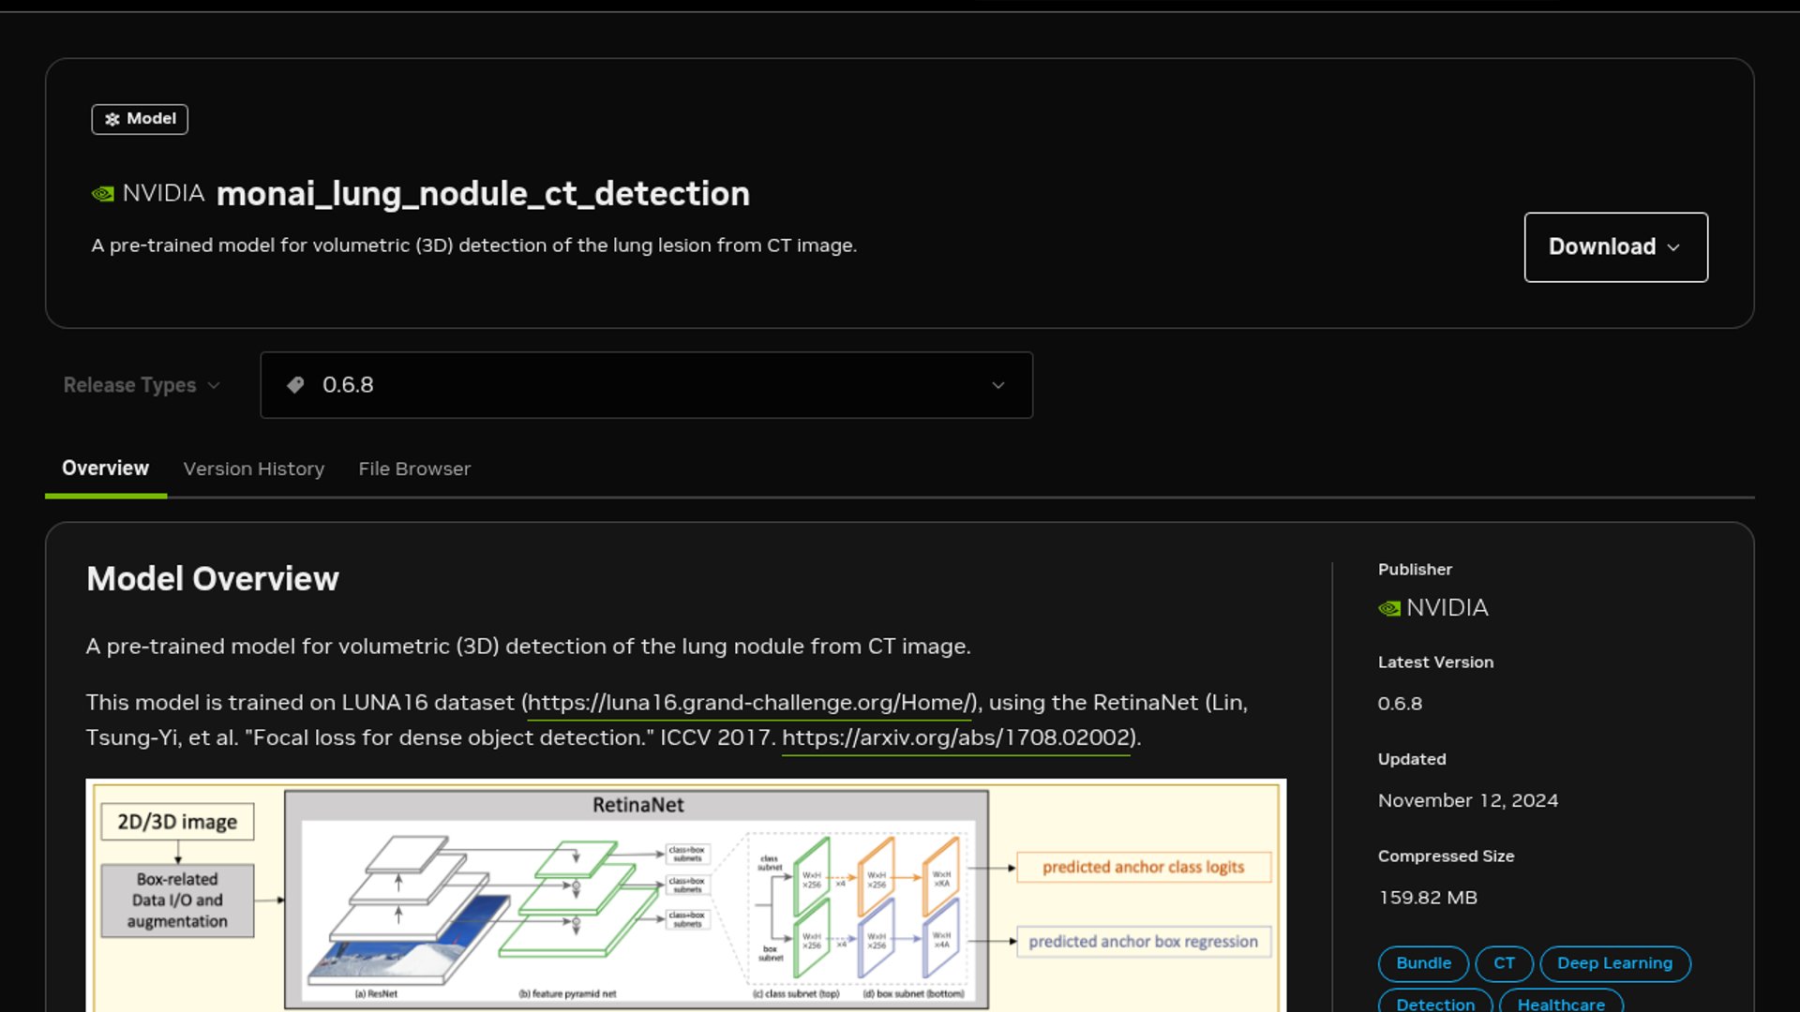Switch to the File Browser tab
This screenshot has height=1012, width=1800.
[x=414, y=469]
